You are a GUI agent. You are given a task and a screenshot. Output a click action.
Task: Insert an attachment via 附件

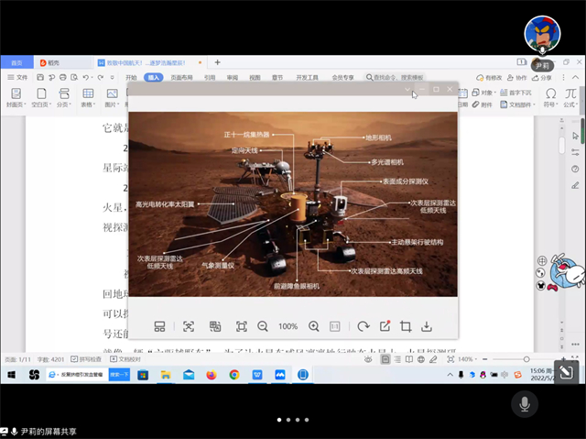[x=483, y=104]
